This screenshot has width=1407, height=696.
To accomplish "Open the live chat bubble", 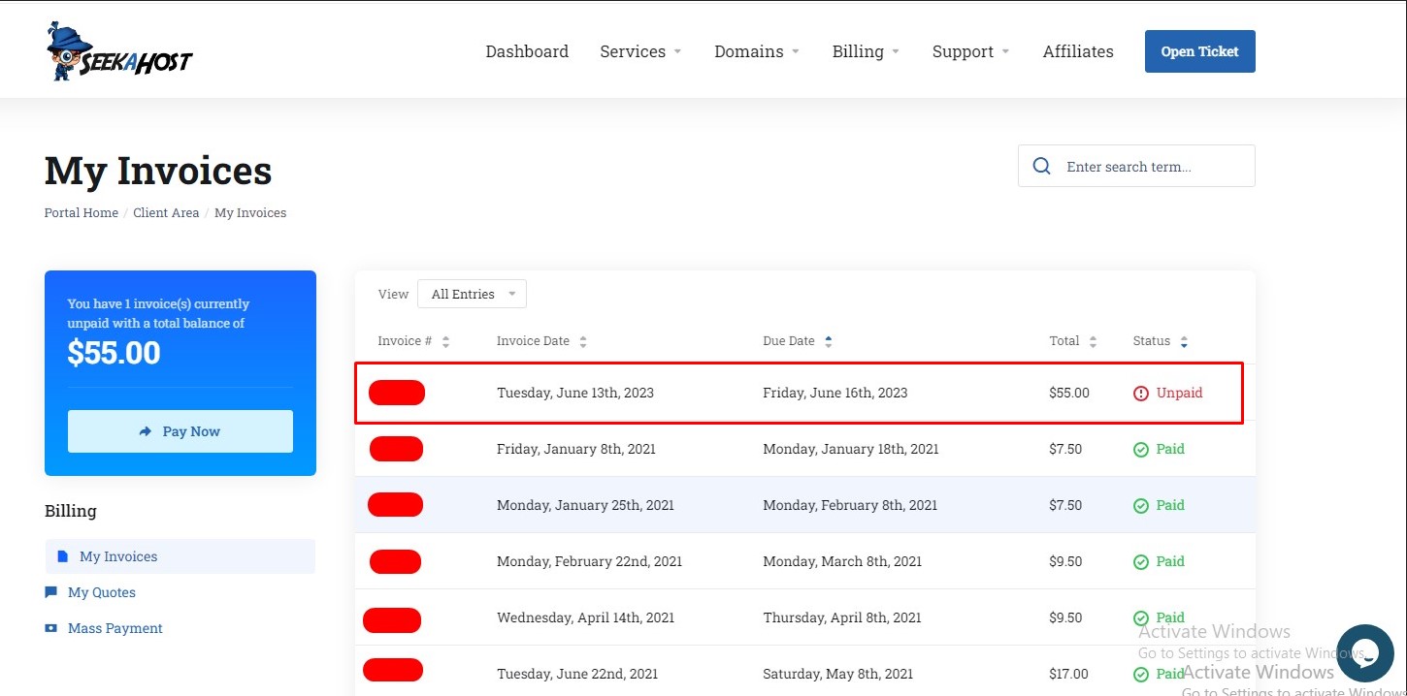I will [1363, 652].
